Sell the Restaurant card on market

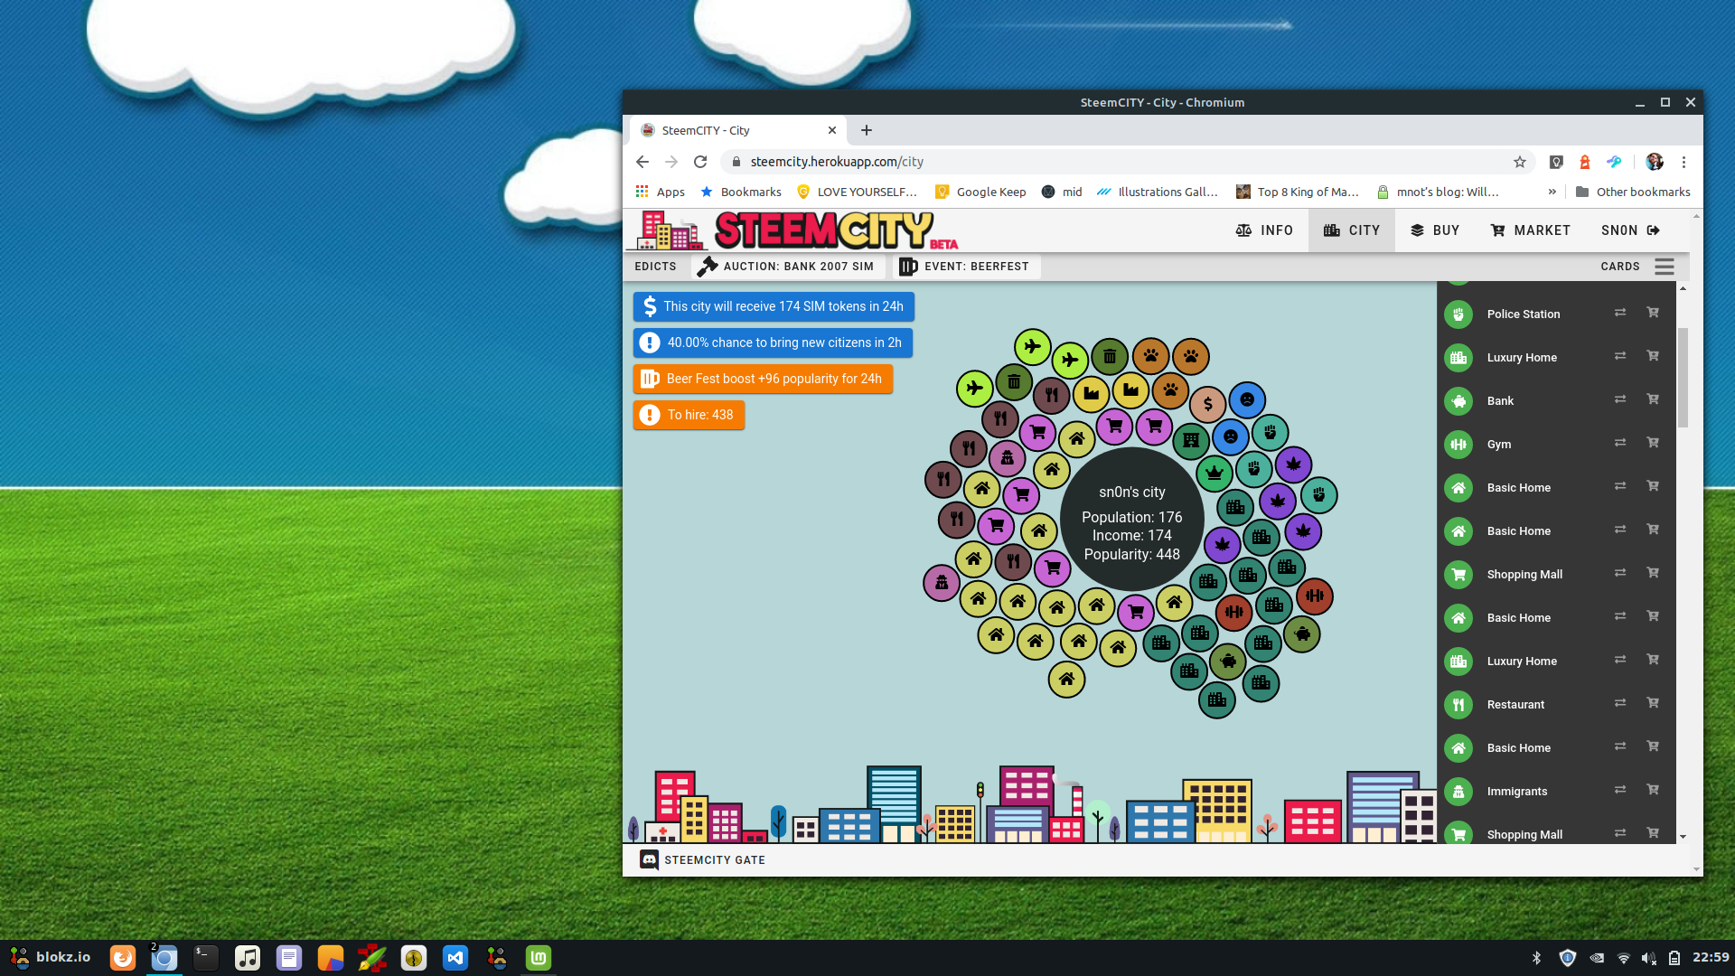[x=1653, y=703]
